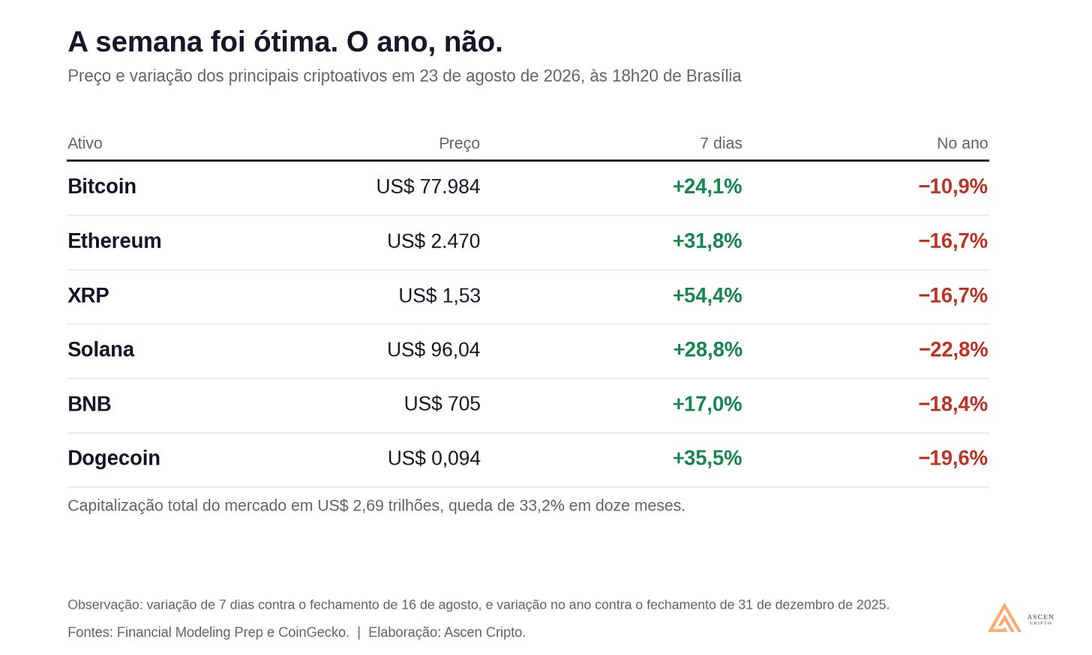Click the Preço column header
The image size is (1092, 655).
tap(459, 144)
